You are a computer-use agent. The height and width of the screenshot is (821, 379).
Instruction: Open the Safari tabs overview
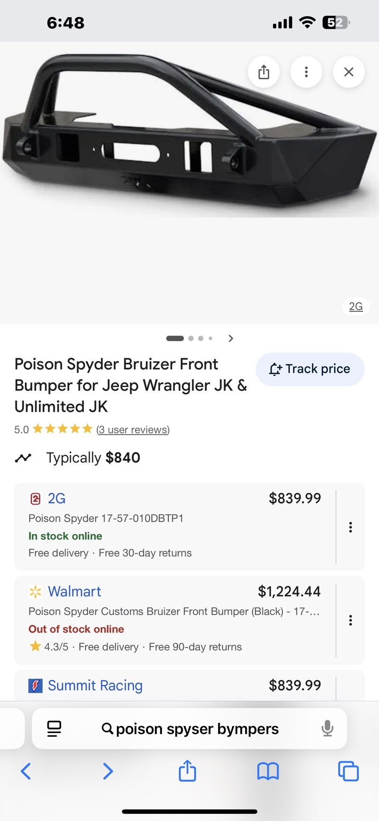(x=348, y=771)
